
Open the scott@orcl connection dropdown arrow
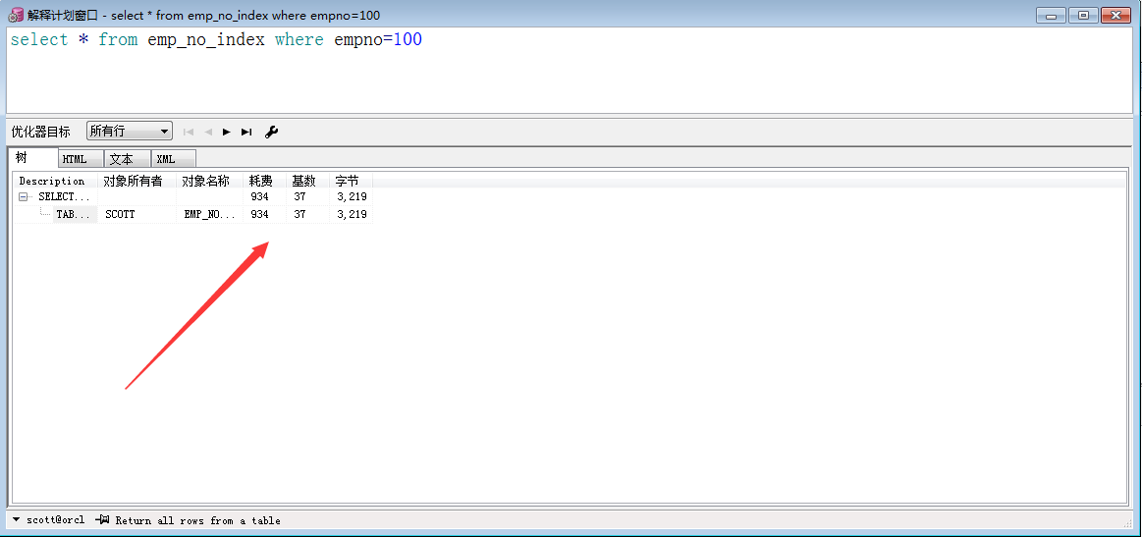click(x=16, y=519)
